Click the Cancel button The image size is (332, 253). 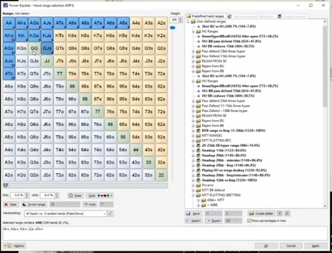291,246
